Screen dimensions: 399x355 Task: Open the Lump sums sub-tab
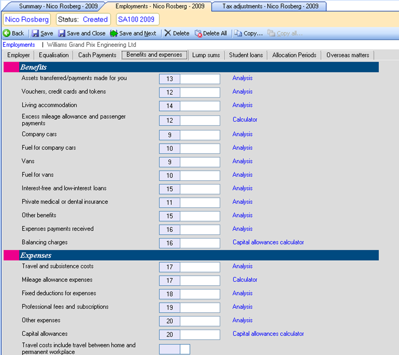[x=206, y=55]
